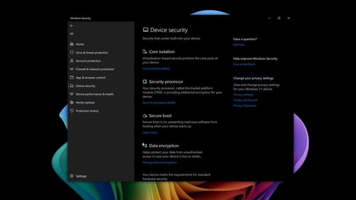The image size is (356, 200).
Task: Click the Device performance & health heart icon
Action: click(72, 94)
